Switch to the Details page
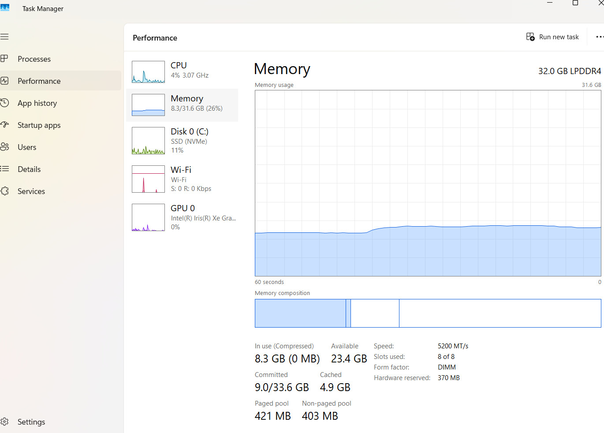The image size is (604, 433). click(60, 169)
